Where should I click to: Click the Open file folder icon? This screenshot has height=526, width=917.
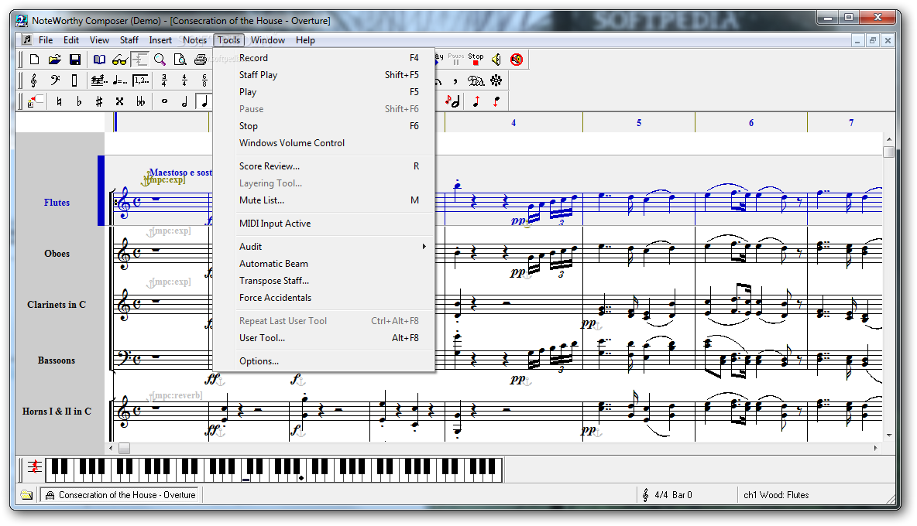(55, 60)
